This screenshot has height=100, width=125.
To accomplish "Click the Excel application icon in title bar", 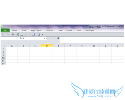I will (2, 26).
